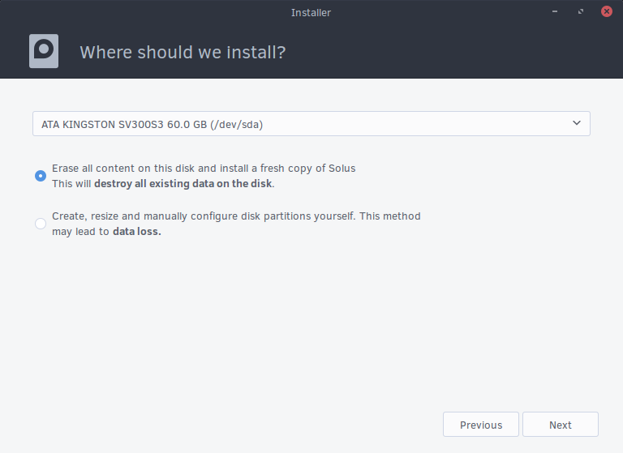Maximize the Installer window
The width and height of the screenshot is (623, 453).
tap(581, 11)
